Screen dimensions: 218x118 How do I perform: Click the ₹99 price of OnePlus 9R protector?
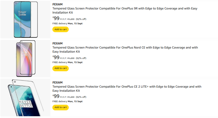(56, 18)
